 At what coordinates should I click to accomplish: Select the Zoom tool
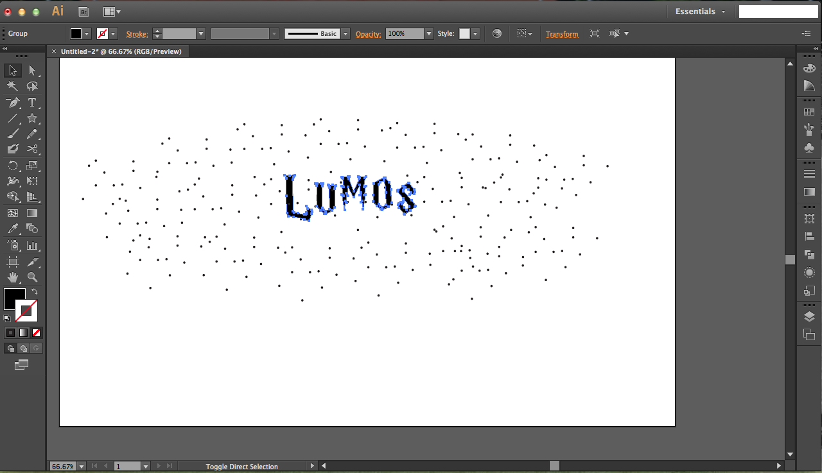point(32,277)
